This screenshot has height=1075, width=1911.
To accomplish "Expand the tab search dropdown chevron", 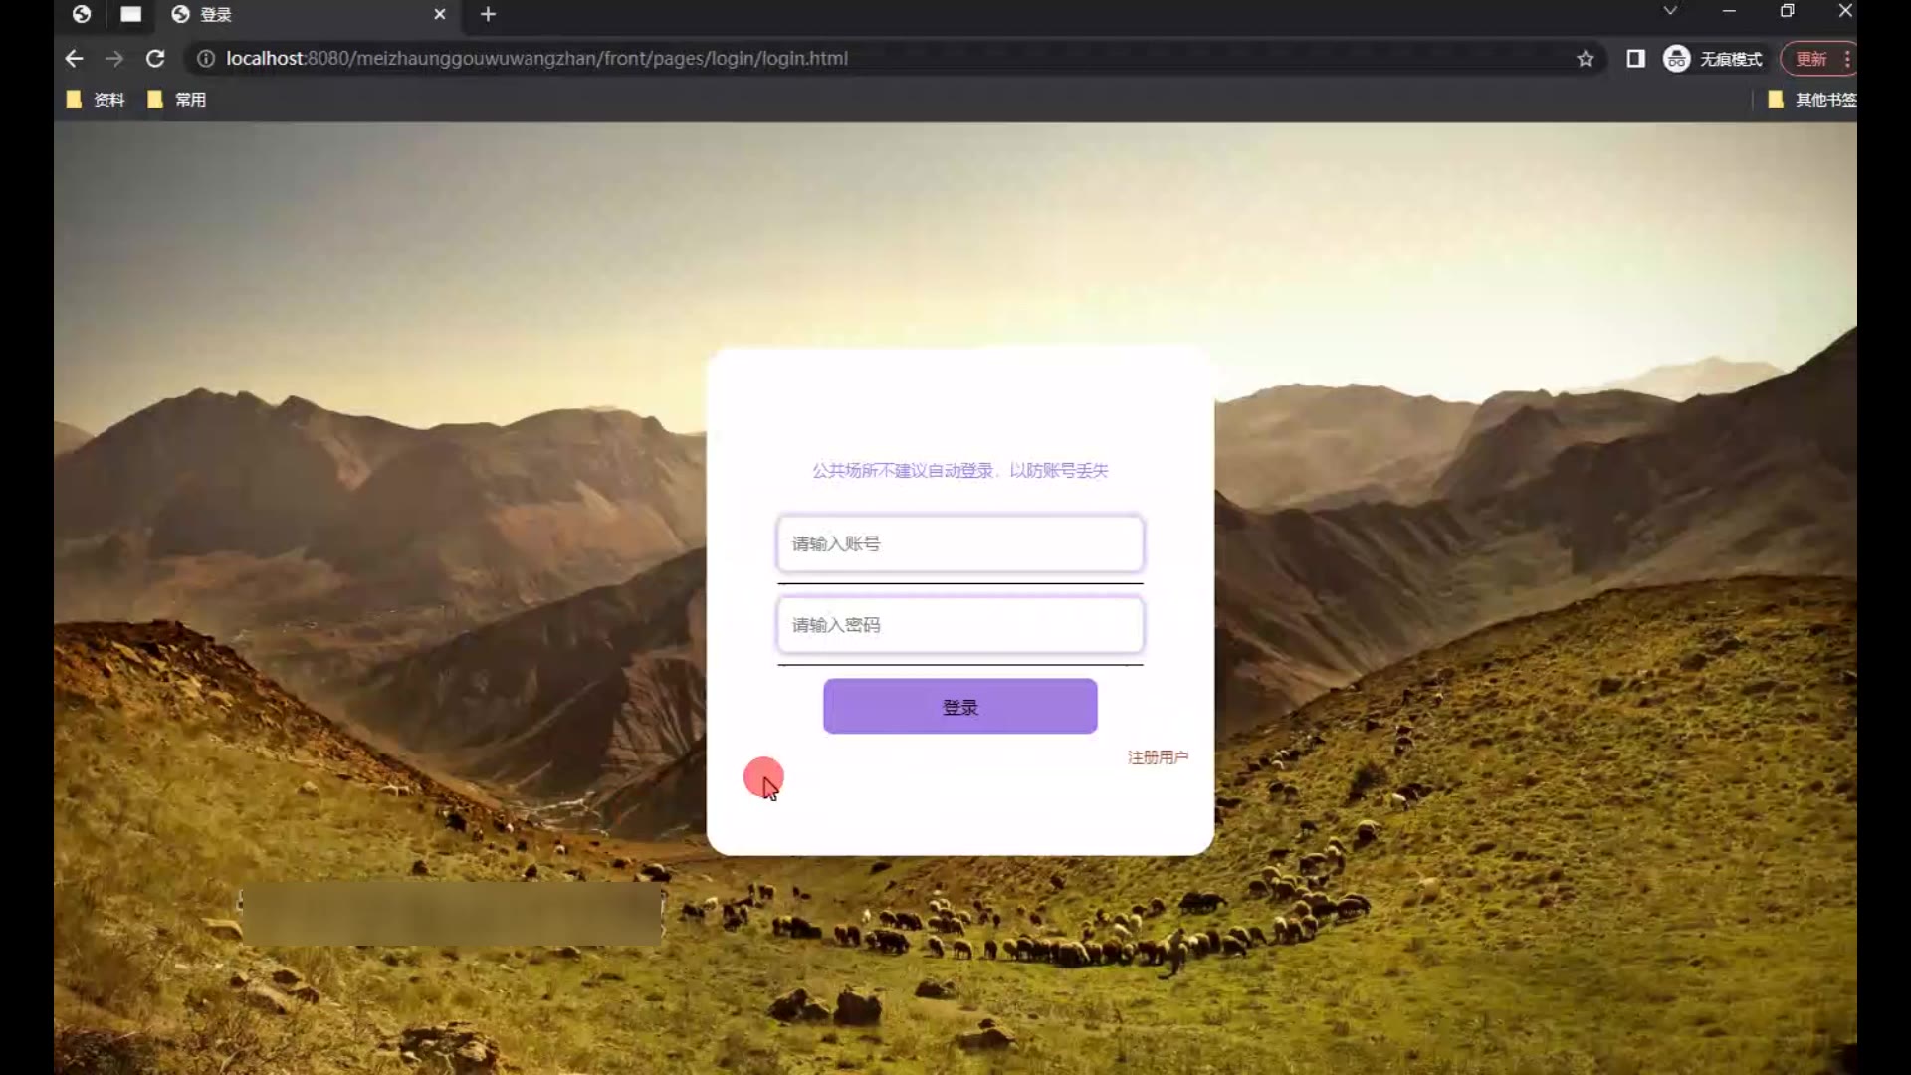I will pos(1670,11).
